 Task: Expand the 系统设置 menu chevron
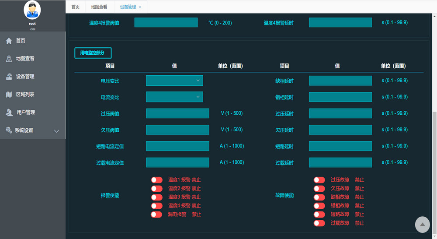(56, 131)
